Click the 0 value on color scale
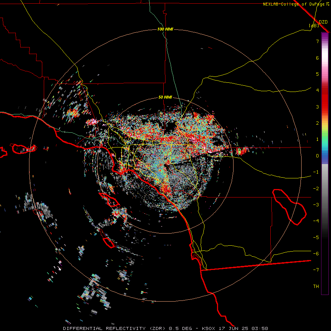The image size is (331, 331). click(317, 156)
